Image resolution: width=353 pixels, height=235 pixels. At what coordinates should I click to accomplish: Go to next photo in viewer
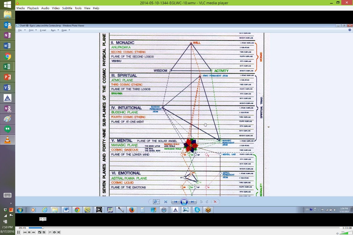pos(192,202)
